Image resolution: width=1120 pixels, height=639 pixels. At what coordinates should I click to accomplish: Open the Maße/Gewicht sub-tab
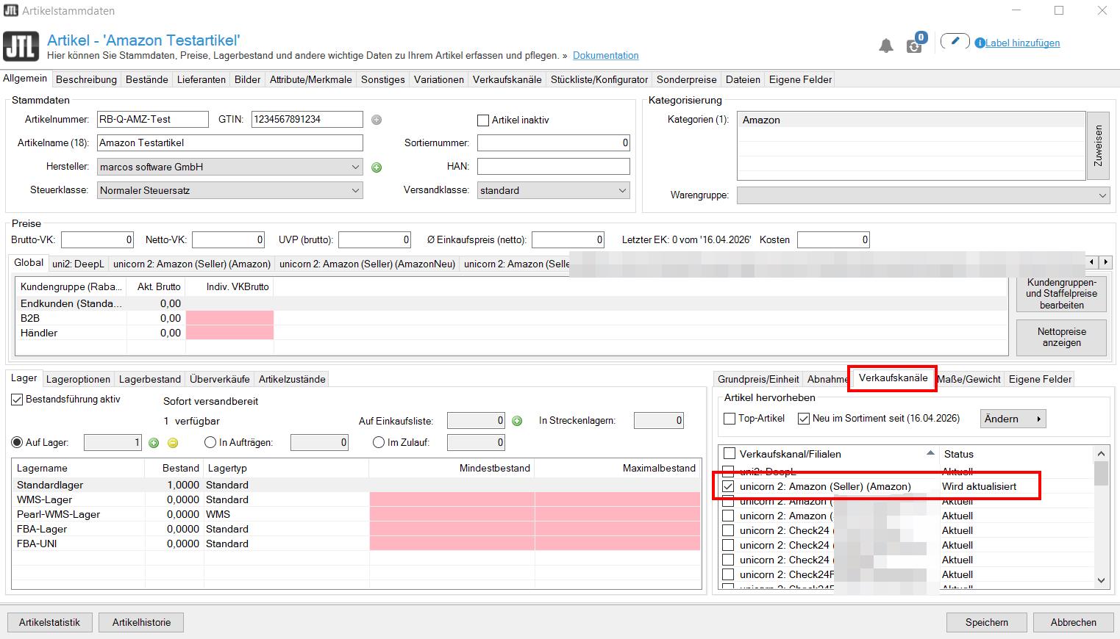[969, 379]
